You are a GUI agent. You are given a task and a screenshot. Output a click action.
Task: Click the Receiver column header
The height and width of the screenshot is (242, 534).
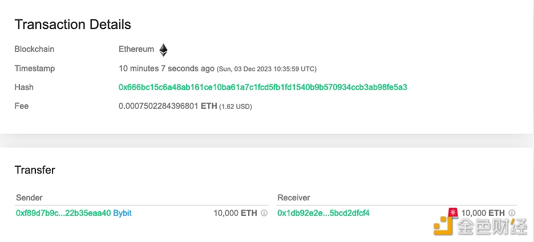[x=294, y=198]
